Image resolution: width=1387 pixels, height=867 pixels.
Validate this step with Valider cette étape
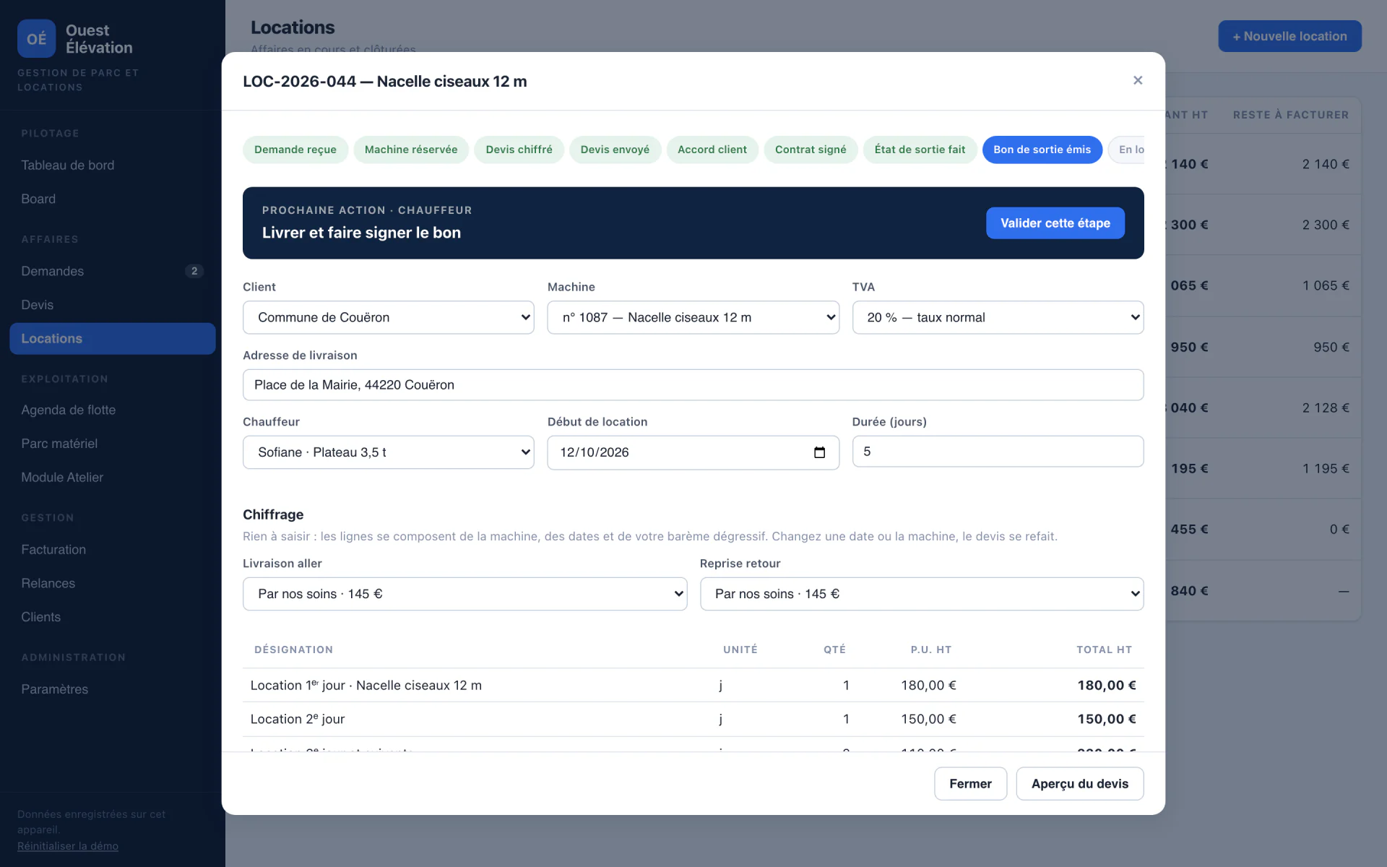tap(1055, 223)
